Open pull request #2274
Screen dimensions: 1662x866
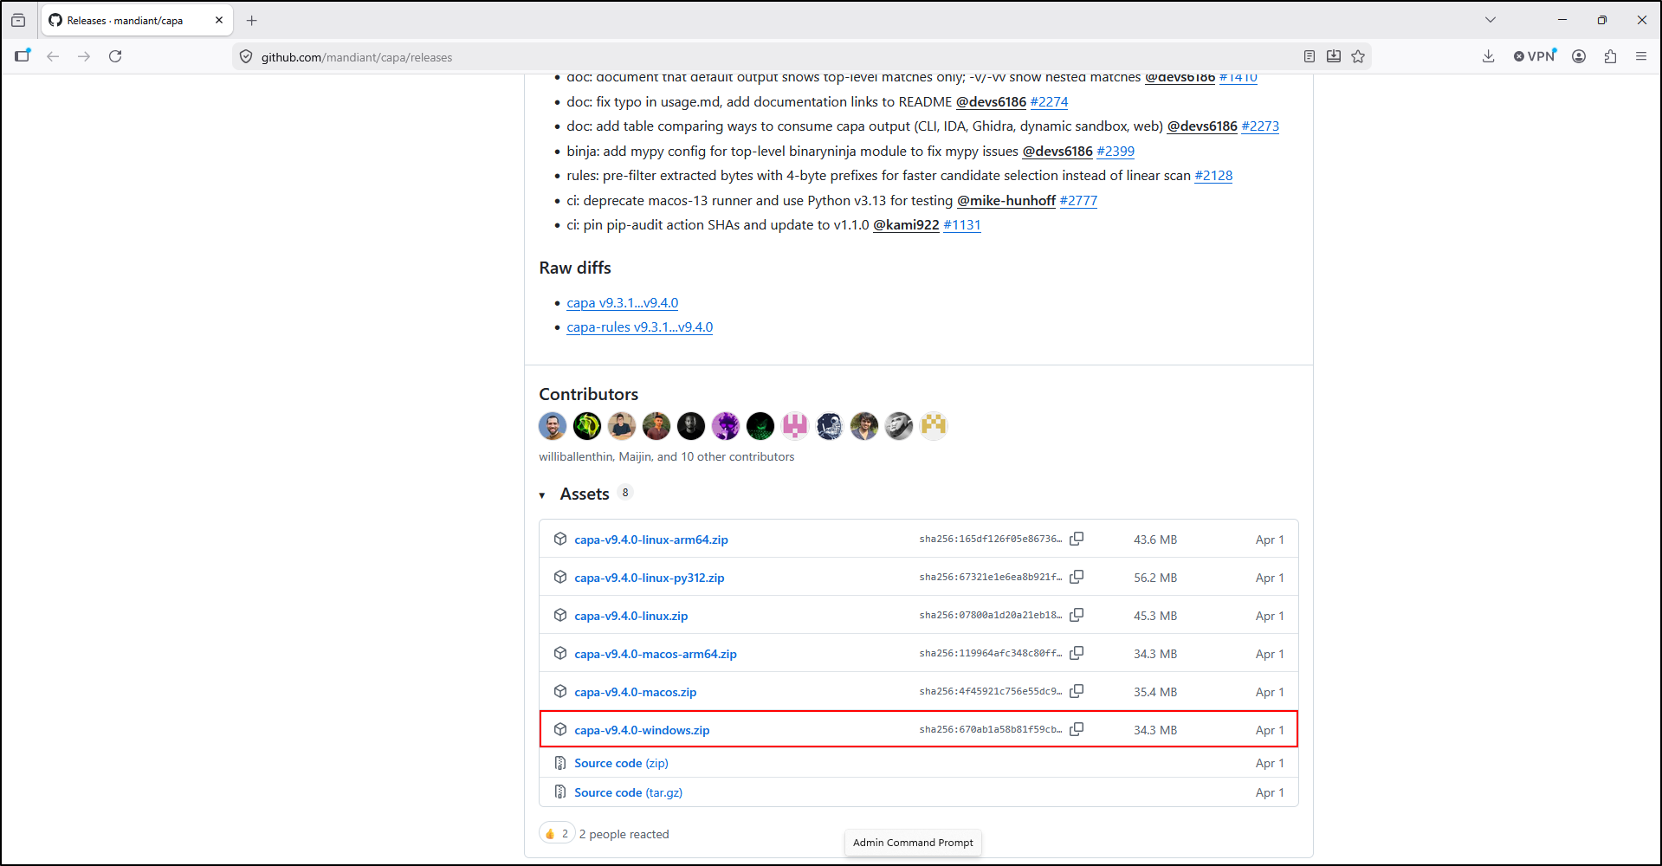pos(1049,102)
